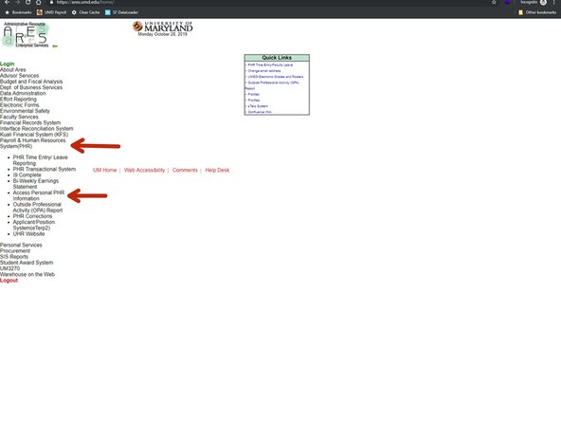Open Access Personal PHR Information
The width and height of the screenshot is (561, 421).
pyautogui.click(x=39, y=195)
